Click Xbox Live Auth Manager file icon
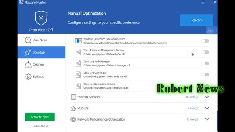This screenshot has height=132, width=235. click(78, 63)
